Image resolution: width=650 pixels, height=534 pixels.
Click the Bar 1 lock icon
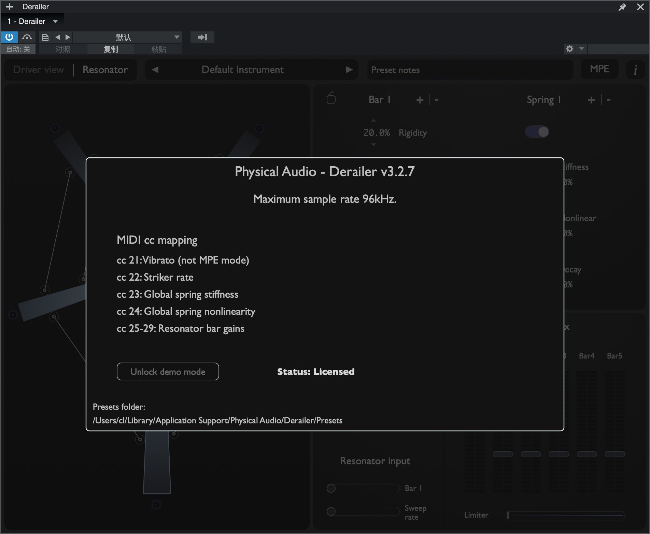(x=331, y=98)
